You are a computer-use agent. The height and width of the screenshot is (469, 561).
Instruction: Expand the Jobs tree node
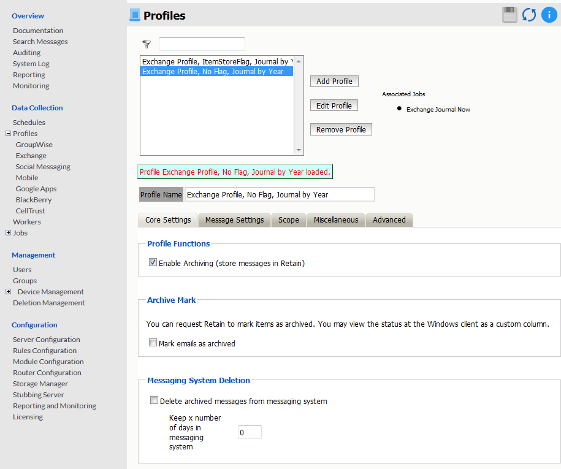[x=8, y=233]
